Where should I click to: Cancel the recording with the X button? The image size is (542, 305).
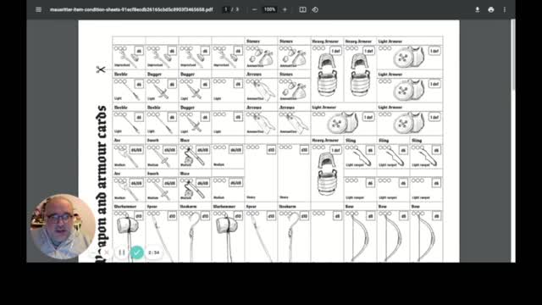click(x=107, y=252)
